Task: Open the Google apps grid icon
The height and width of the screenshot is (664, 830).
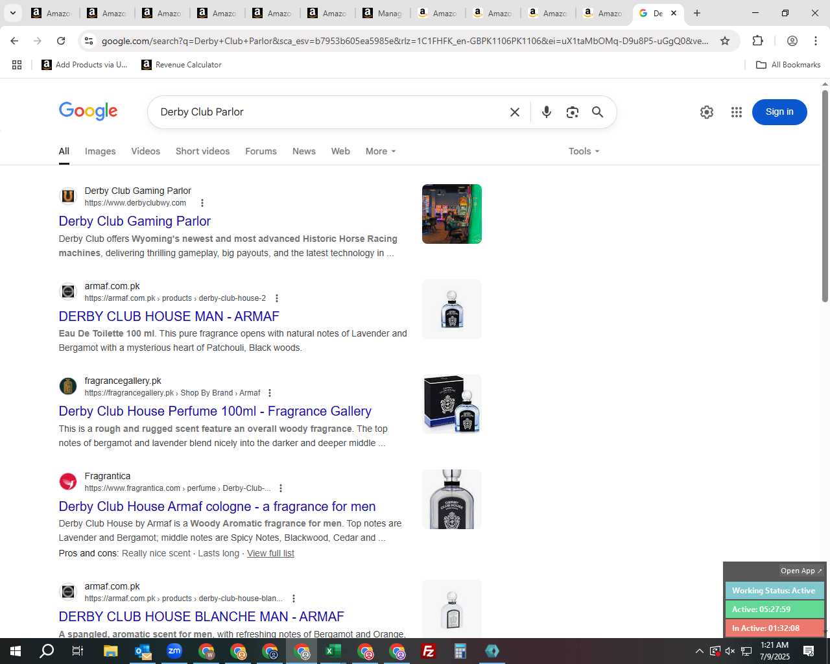Action: (x=737, y=112)
